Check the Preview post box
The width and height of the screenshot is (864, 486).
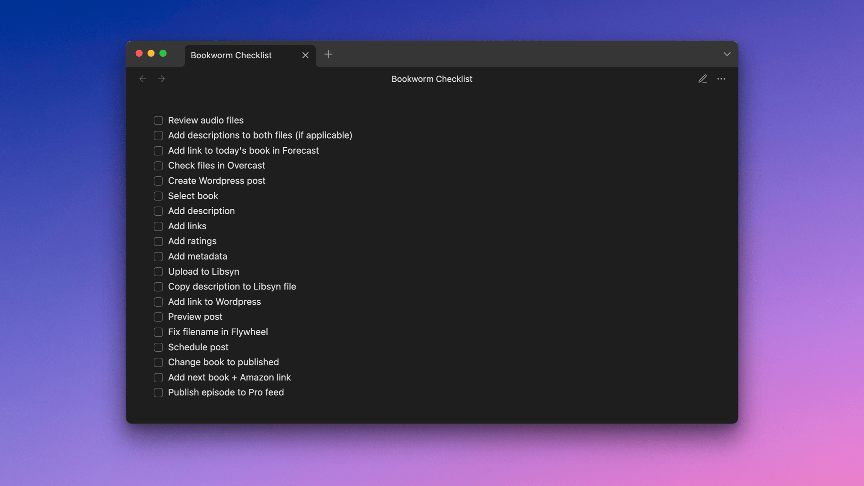coord(158,317)
